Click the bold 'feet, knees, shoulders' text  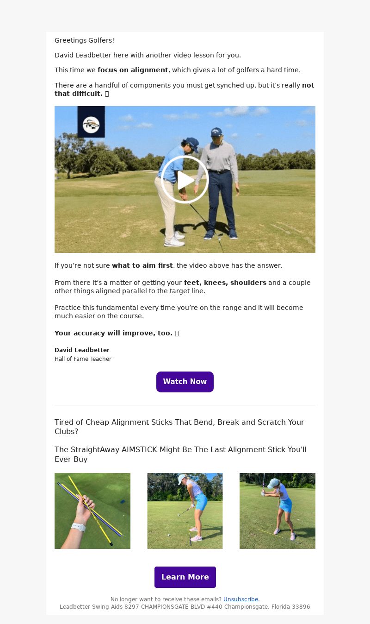coord(225,283)
